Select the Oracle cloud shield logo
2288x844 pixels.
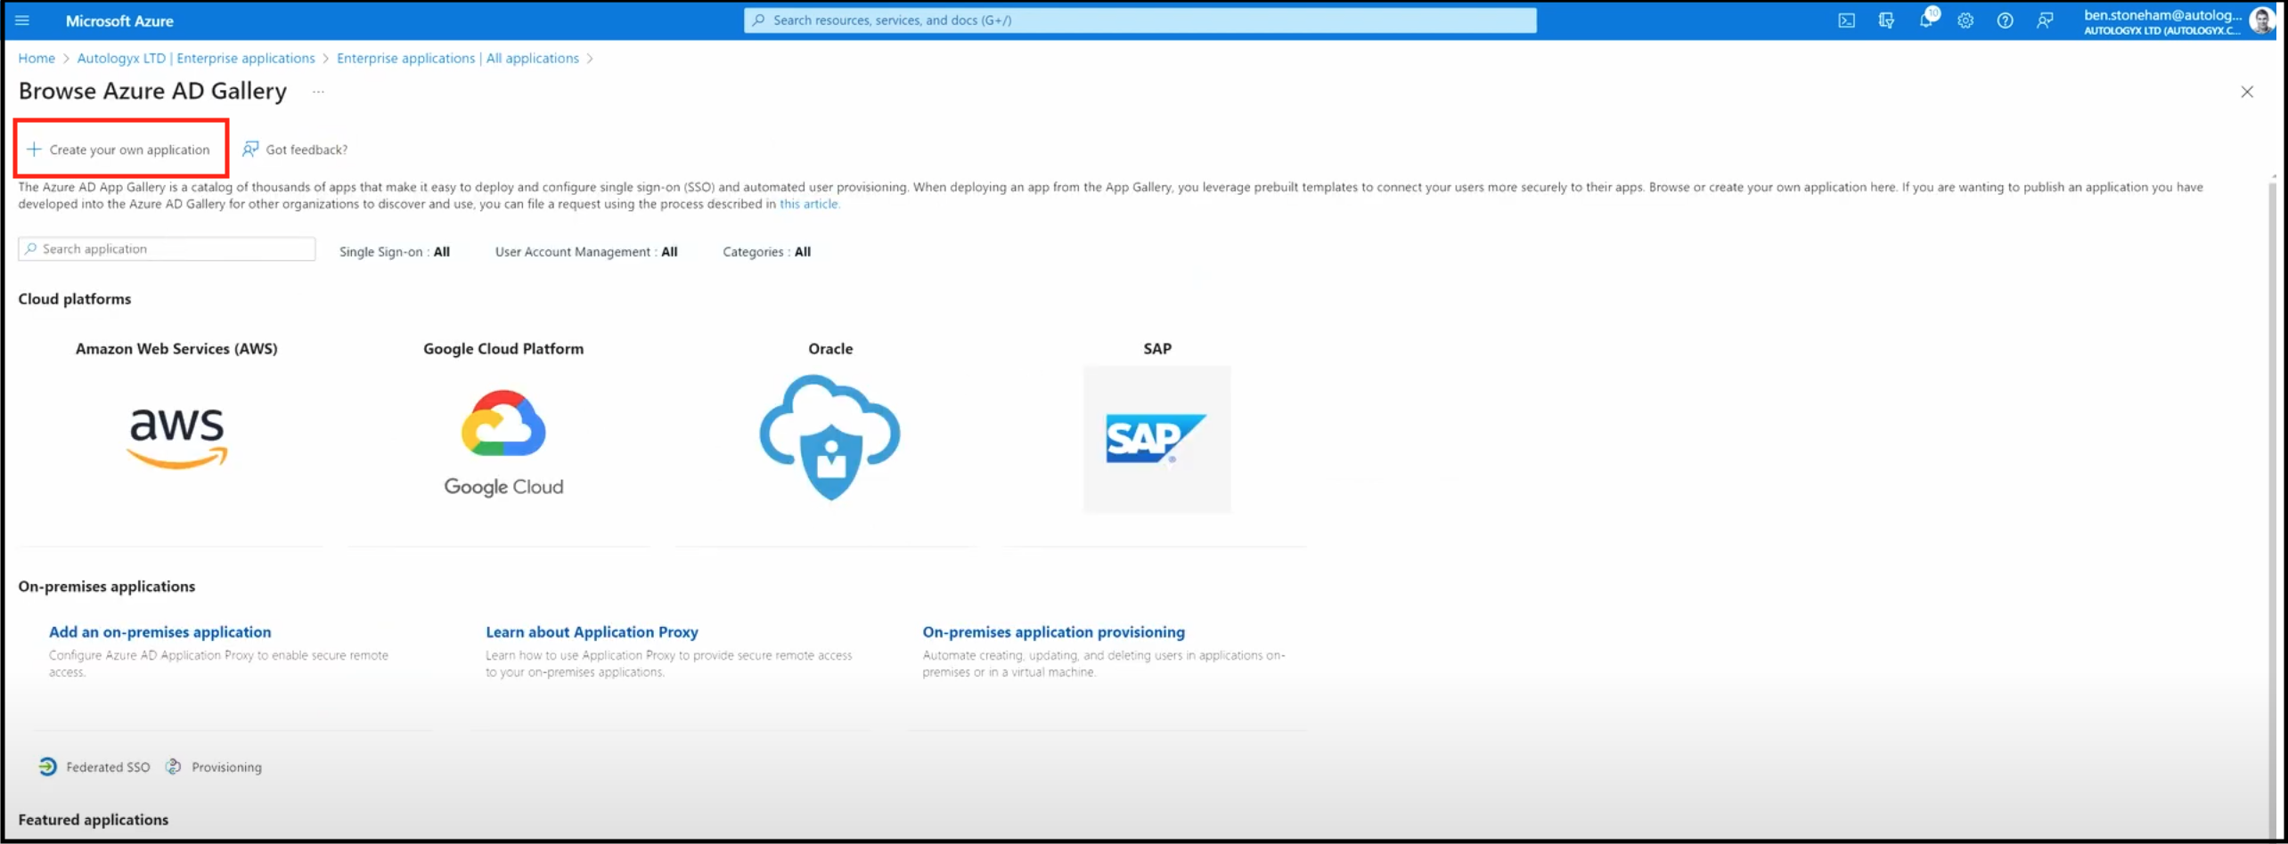(829, 437)
